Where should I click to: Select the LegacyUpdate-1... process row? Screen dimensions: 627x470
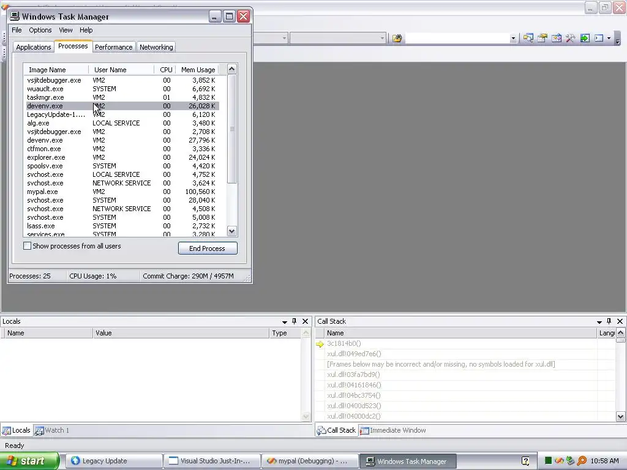pyautogui.click(x=122, y=114)
